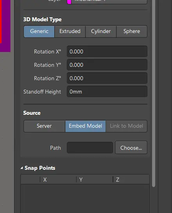Pick the Sphere model type

(132, 31)
